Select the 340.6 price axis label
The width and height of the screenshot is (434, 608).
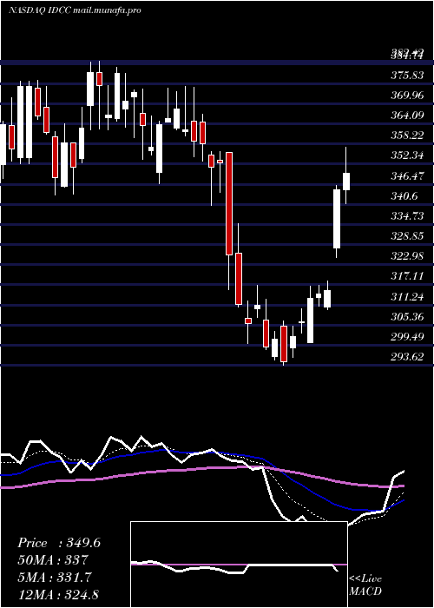pos(404,196)
